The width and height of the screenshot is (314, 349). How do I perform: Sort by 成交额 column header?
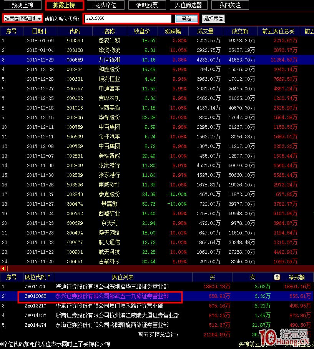click(x=240, y=31)
